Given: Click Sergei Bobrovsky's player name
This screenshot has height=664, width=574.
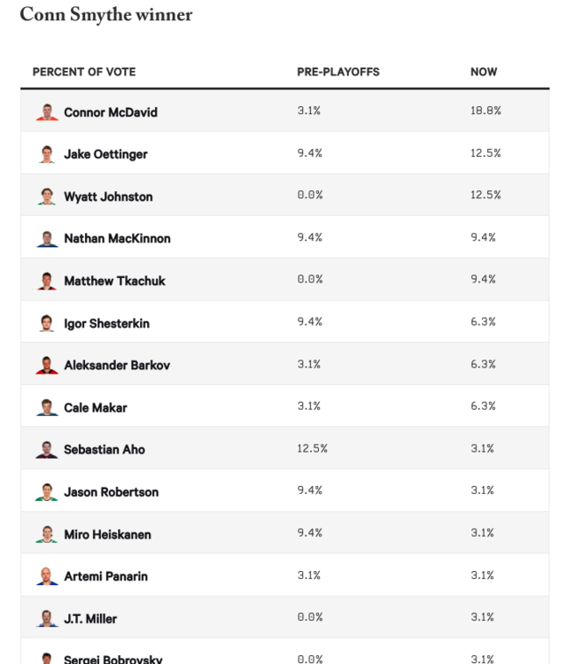Looking at the screenshot, I should click(x=112, y=659).
